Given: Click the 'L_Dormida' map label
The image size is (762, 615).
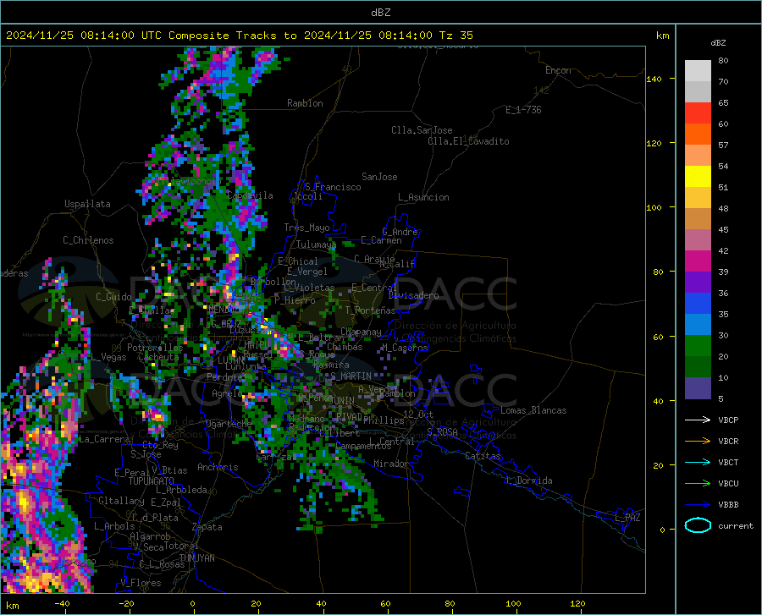Looking at the screenshot, I should click(529, 480).
